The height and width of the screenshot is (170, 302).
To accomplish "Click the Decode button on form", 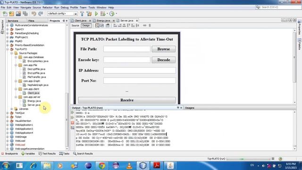I will (x=164, y=60).
